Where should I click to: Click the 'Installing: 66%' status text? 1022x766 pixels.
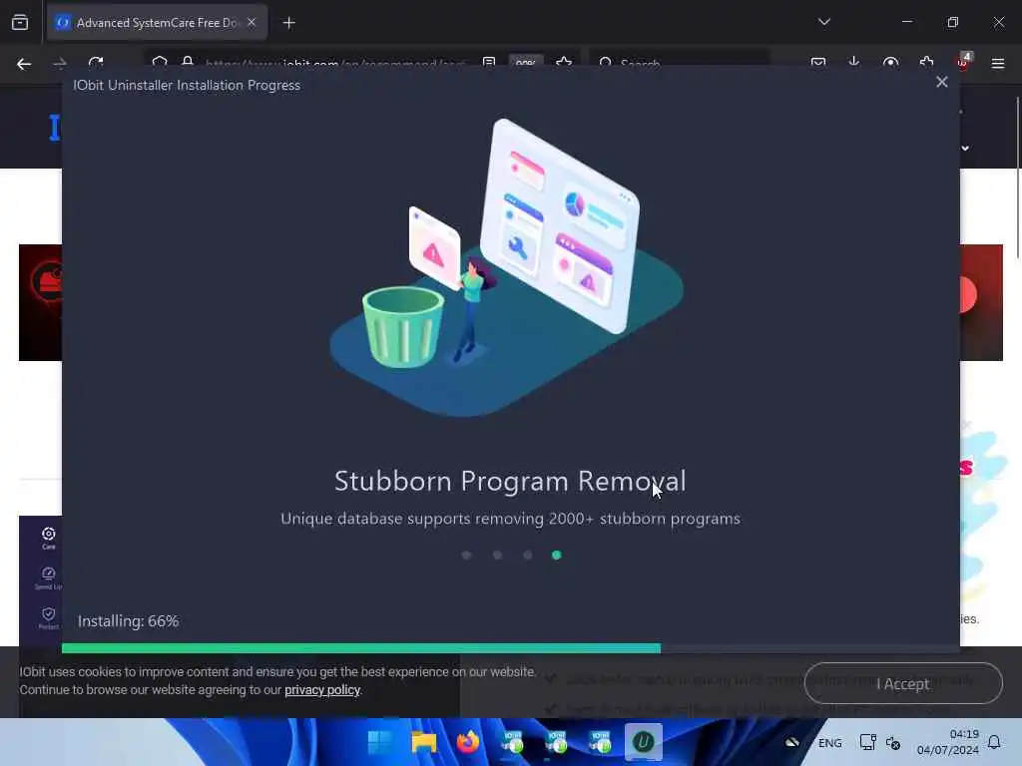tap(129, 621)
